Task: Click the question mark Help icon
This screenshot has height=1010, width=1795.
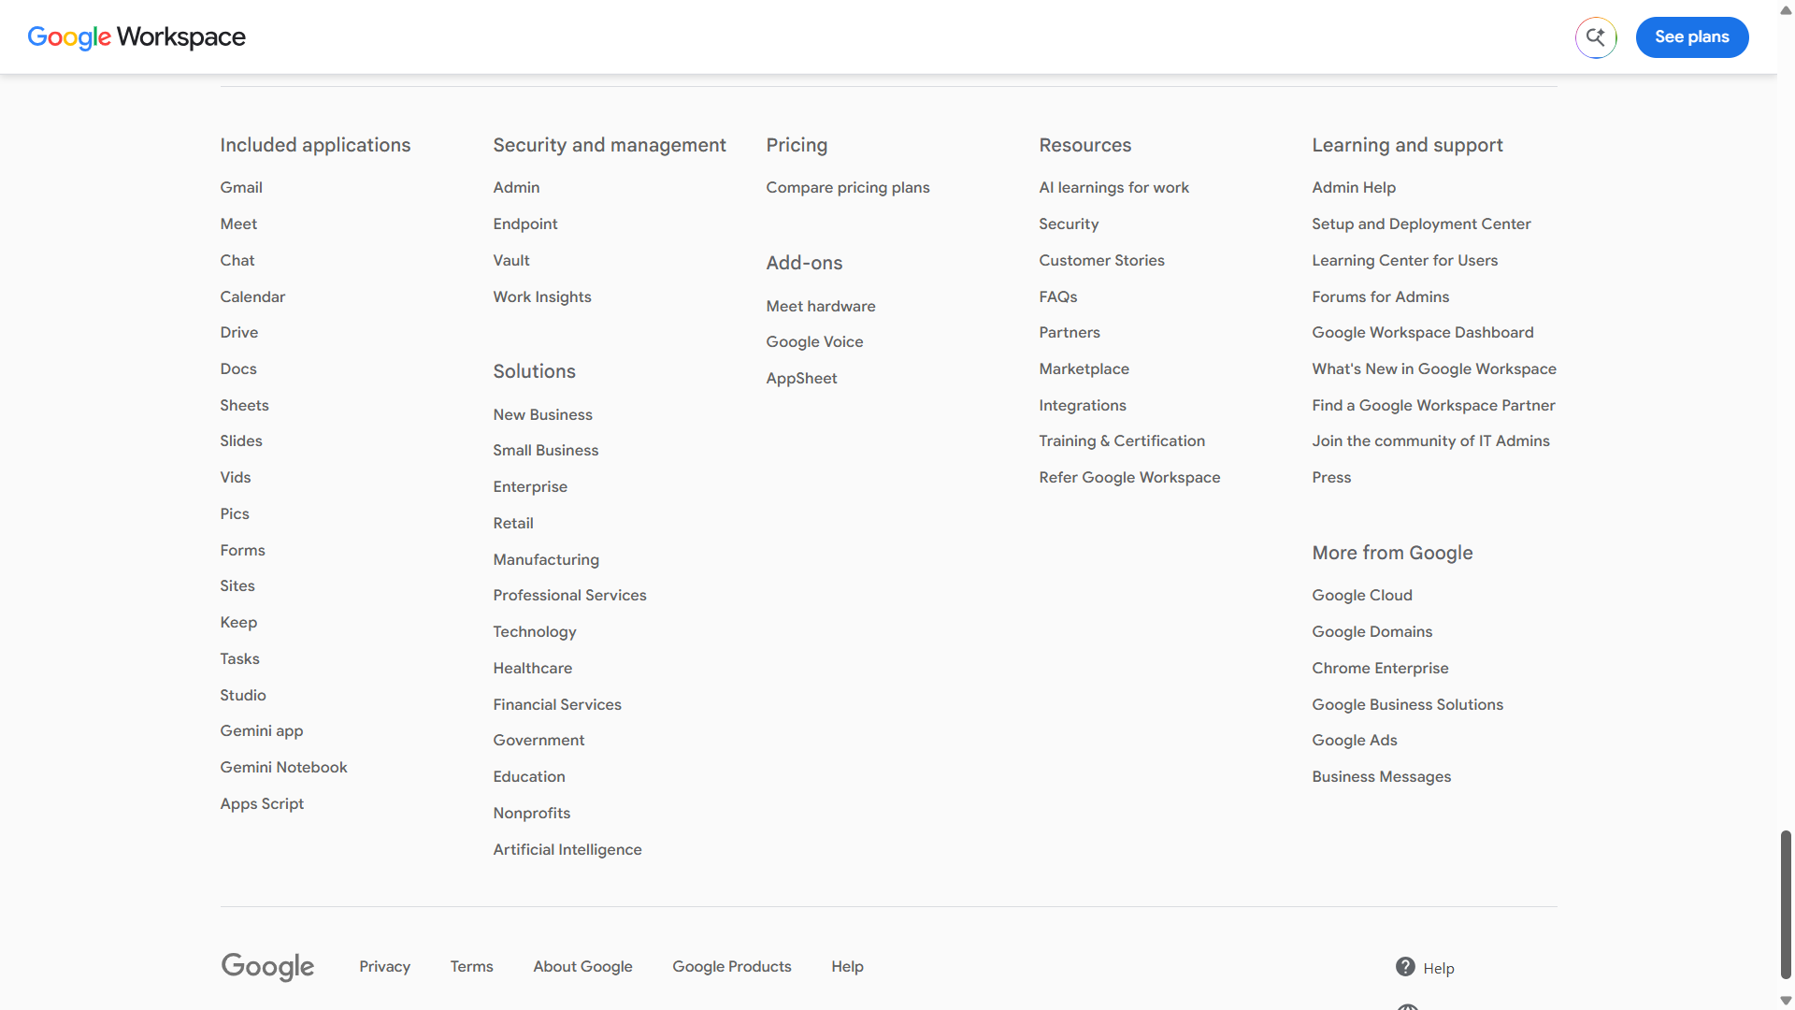Action: (1405, 967)
